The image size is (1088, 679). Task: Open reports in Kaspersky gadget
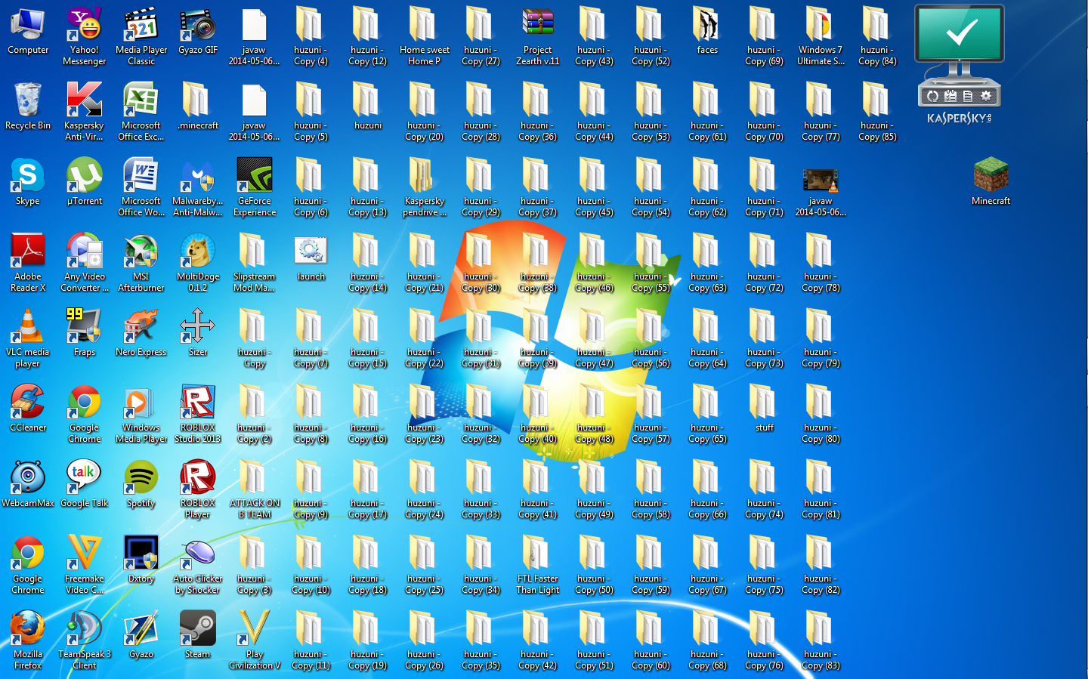(x=968, y=96)
